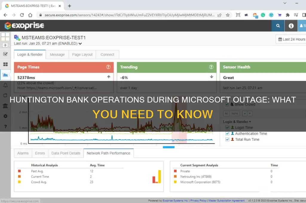Viewport: 306px width, 203px height.
Task: Click the Trending down arrow
Action: point(212,77)
